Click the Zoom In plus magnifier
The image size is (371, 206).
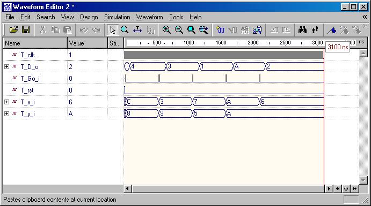coord(166,30)
